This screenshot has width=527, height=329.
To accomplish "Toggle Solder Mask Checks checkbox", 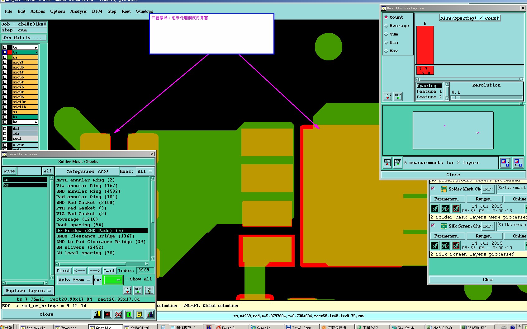I will pyautogui.click(x=433, y=188).
